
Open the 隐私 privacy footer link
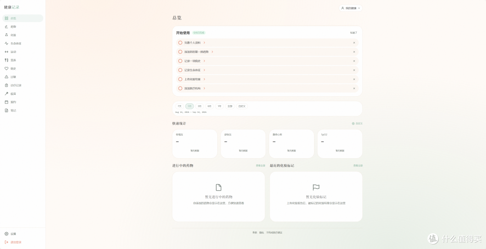click(261, 232)
